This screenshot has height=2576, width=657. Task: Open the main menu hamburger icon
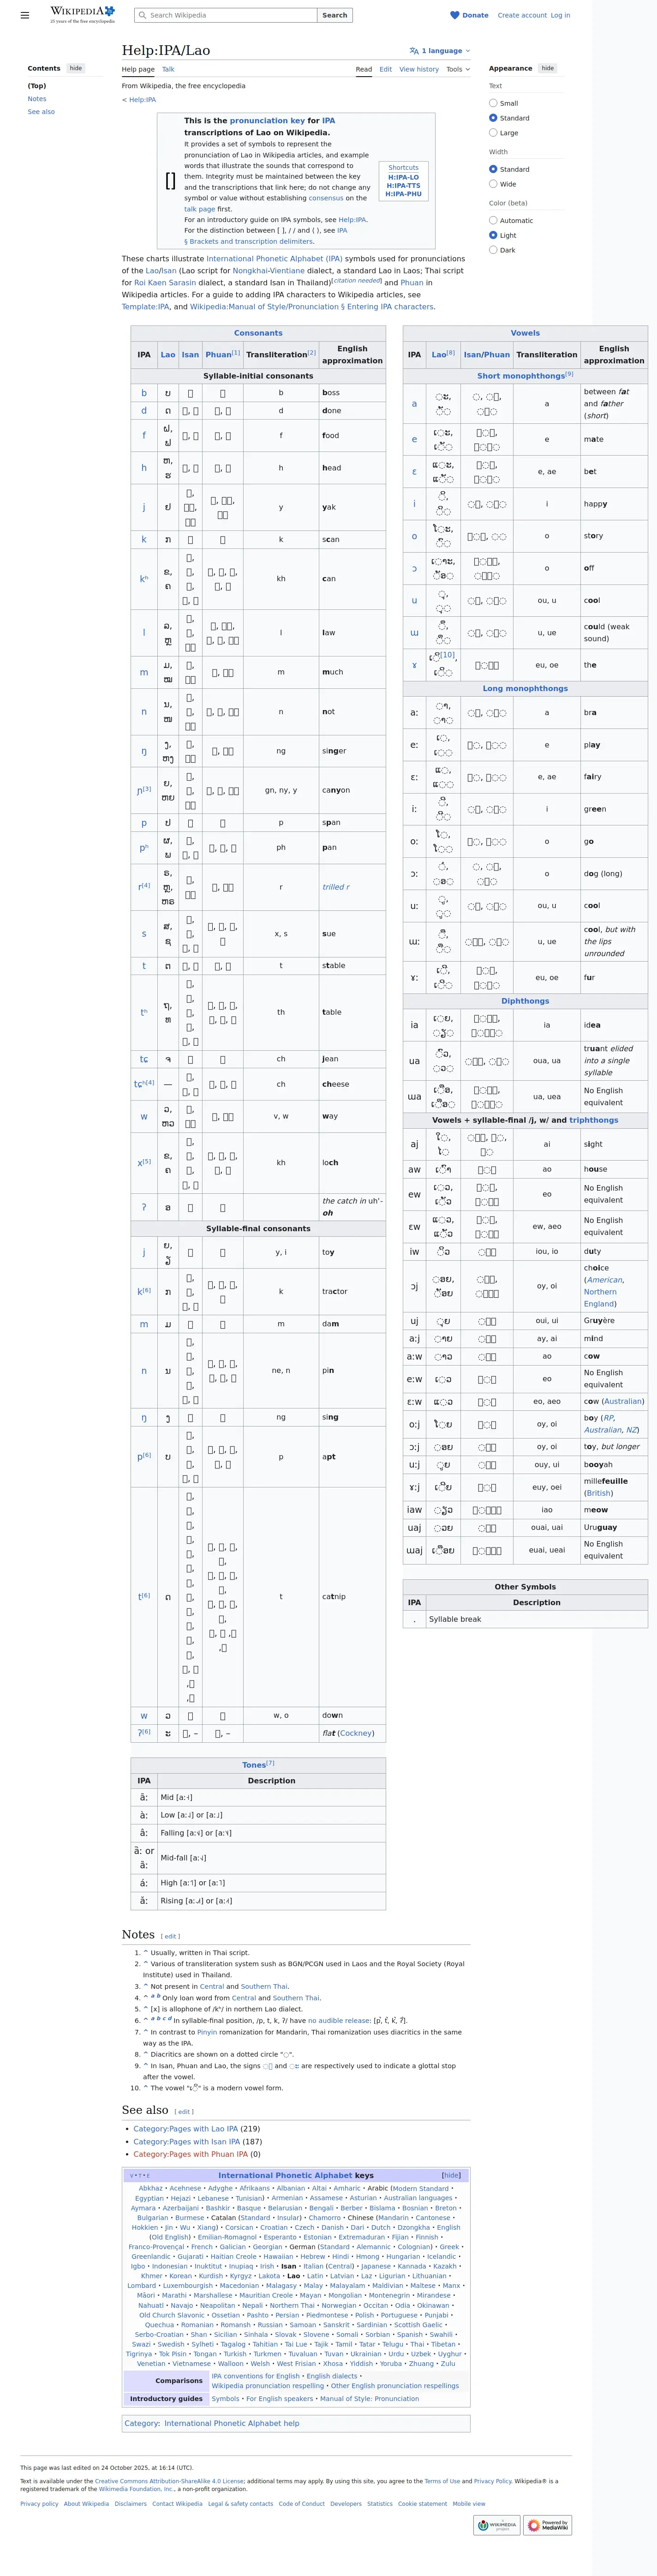25,15
